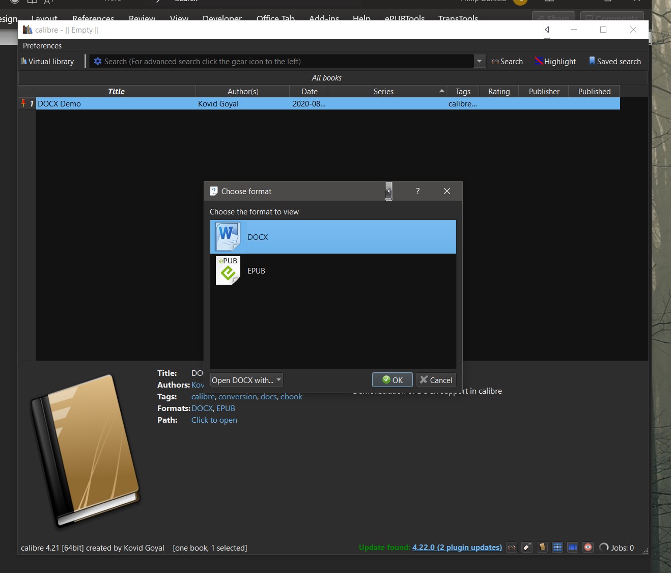Click the Jobs: 0 indicator
671x573 pixels.
coord(617,548)
